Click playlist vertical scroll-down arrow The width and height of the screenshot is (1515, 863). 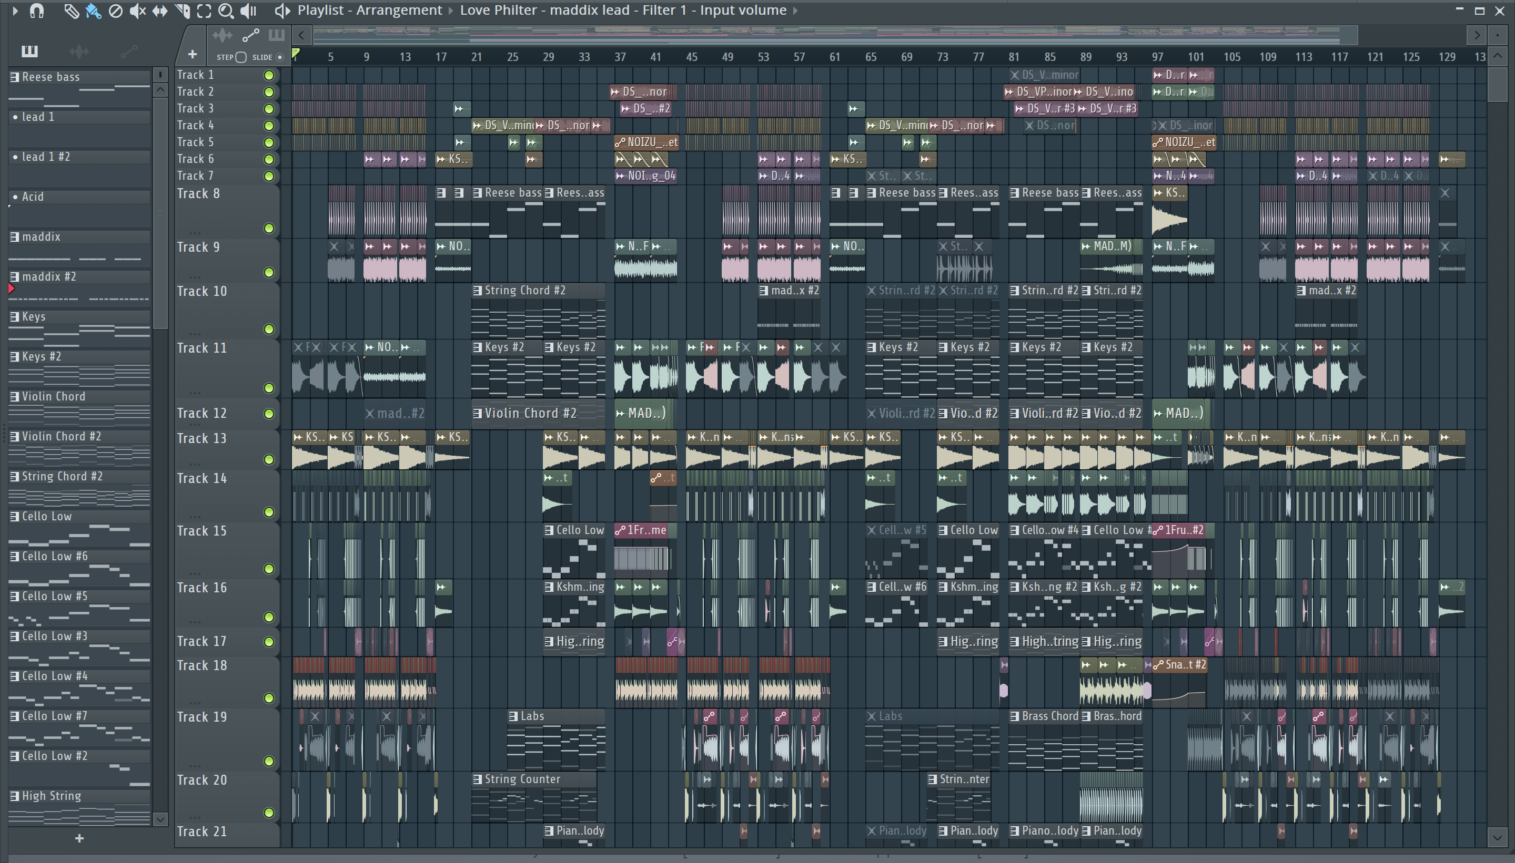[x=1497, y=838]
